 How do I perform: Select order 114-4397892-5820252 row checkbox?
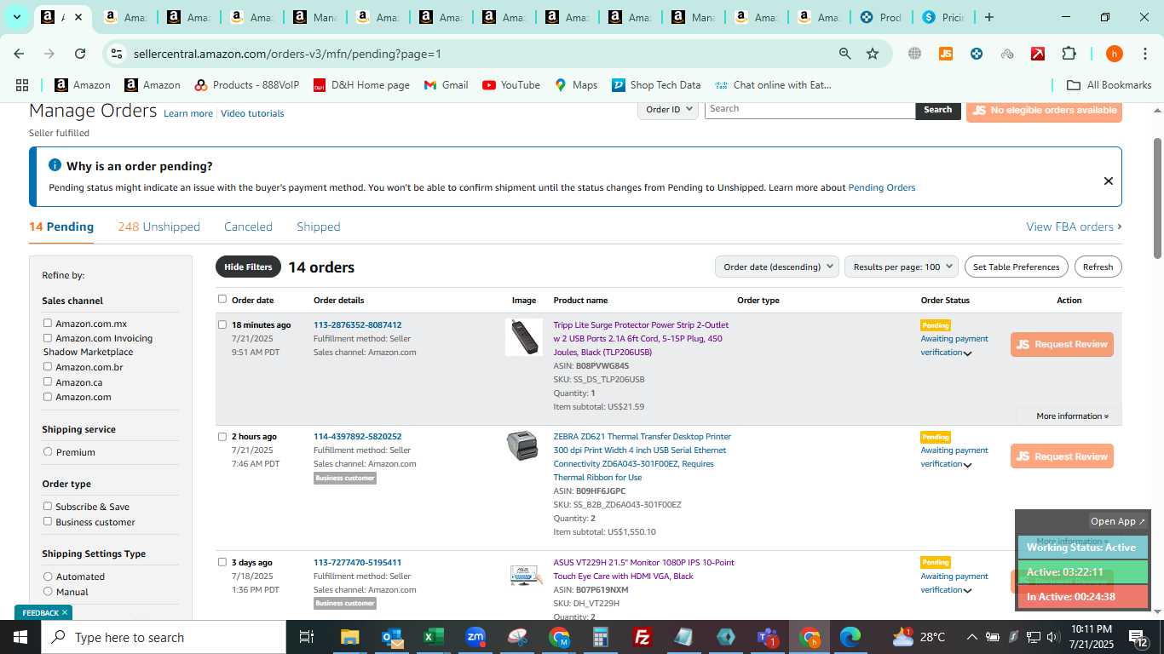222,437
